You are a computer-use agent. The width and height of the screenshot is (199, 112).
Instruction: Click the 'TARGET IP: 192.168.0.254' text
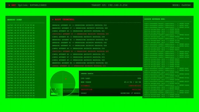click(x=109, y=5)
